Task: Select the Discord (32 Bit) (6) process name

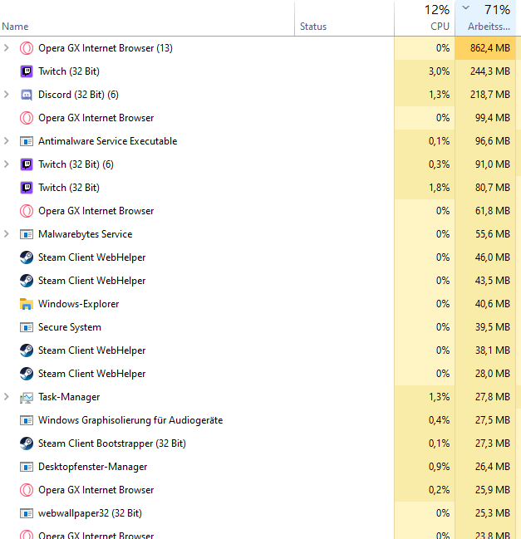Action: tap(78, 95)
